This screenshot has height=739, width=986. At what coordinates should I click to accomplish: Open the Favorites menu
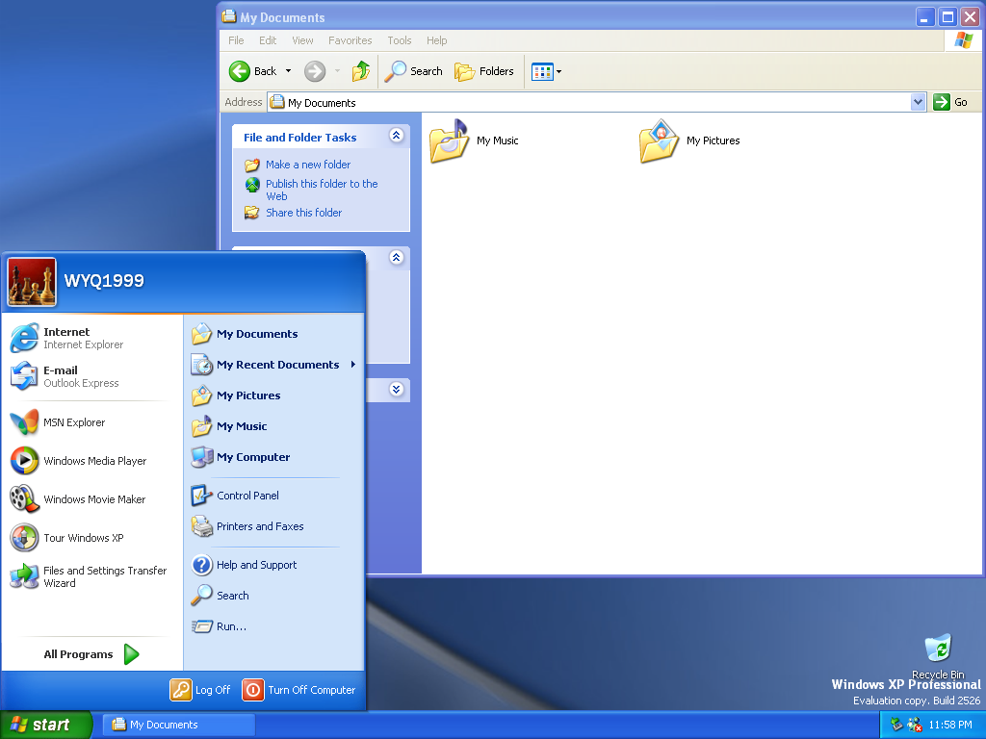(x=350, y=40)
